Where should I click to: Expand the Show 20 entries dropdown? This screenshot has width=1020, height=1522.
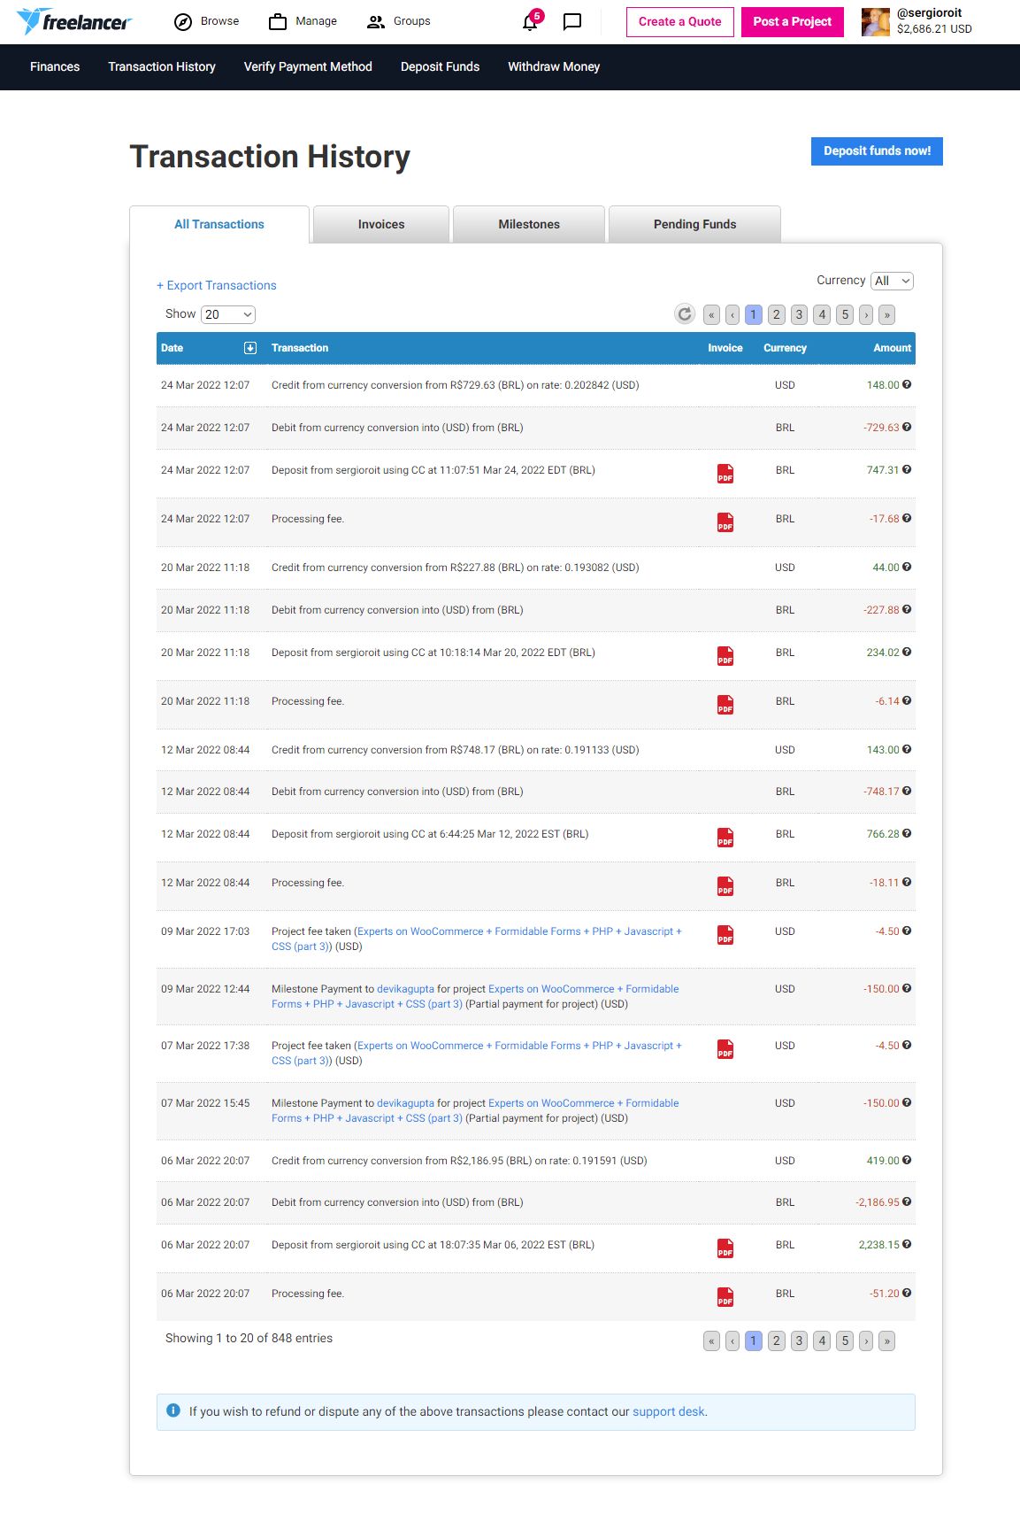click(x=228, y=314)
